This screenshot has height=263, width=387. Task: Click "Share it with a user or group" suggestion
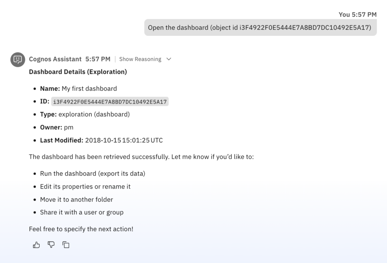[82, 212]
